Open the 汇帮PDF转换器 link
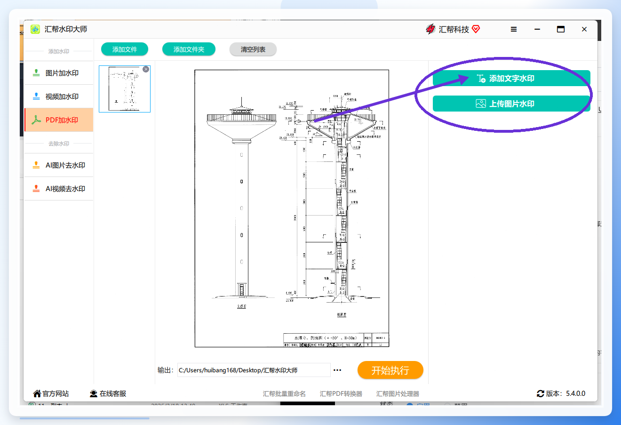The height and width of the screenshot is (425, 621). coord(341,394)
